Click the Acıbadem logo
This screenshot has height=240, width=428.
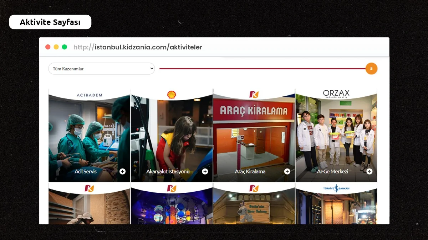click(90, 95)
